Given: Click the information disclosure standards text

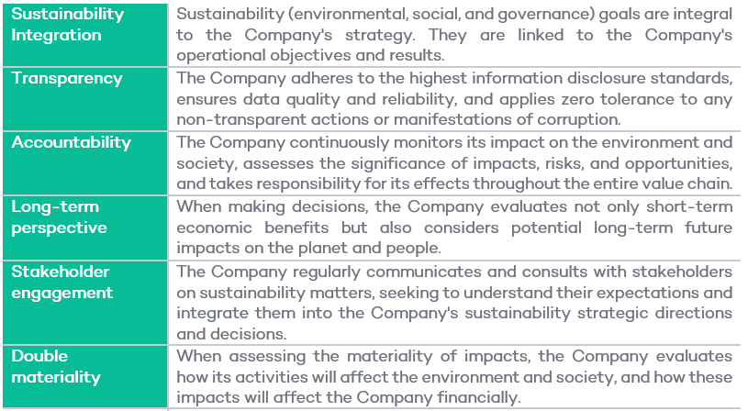Looking at the screenshot, I should point(454,99).
